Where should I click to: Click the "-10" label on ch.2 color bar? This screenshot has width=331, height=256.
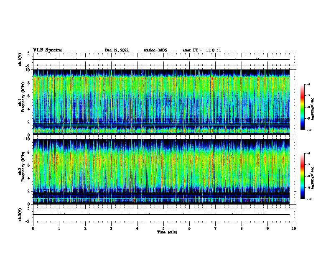(309, 199)
